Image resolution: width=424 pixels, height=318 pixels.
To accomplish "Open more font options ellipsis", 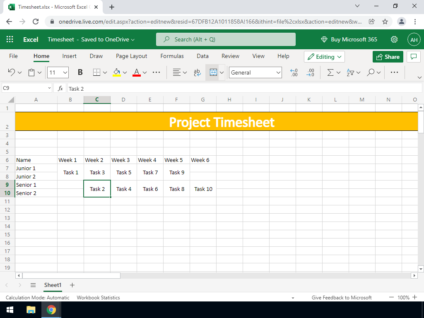I will tap(156, 72).
